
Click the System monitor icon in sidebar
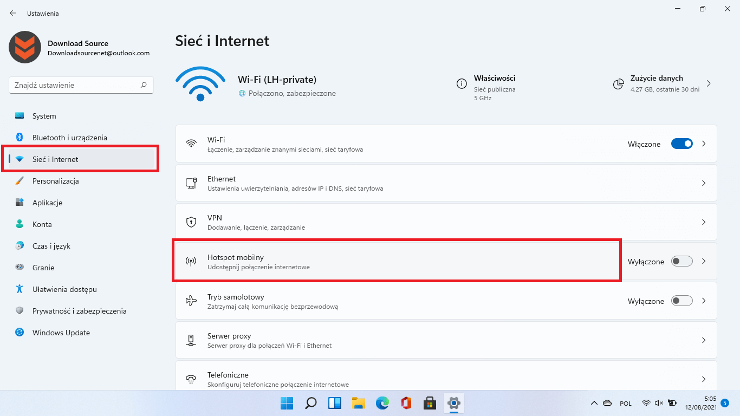pyautogui.click(x=20, y=116)
